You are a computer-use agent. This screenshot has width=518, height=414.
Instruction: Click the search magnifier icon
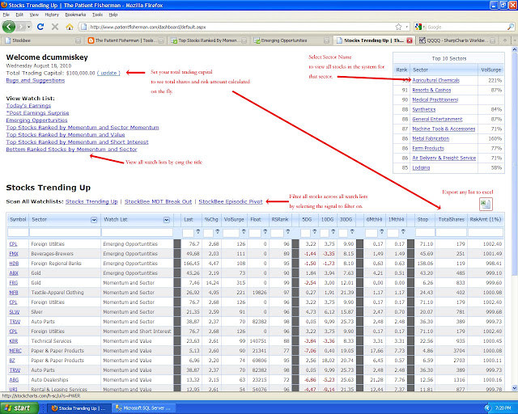click(511, 27)
